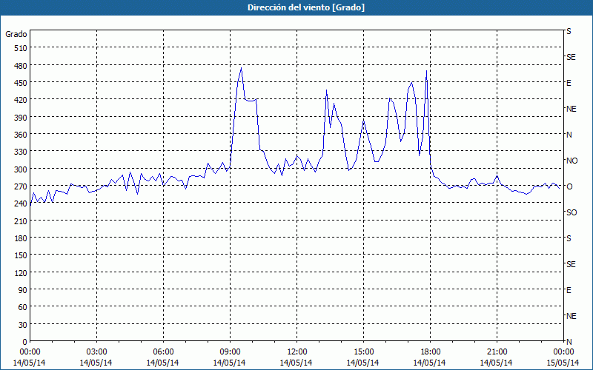593x370 pixels.
Task: Click the 420 degree axis label
Action: coord(21,100)
